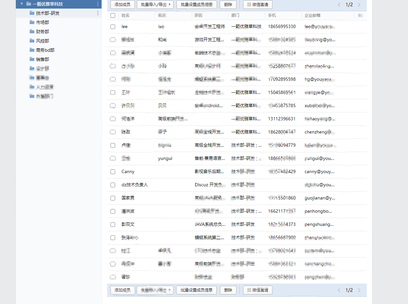Image resolution: width=408 pixels, height=304 pixels.
Task: Select the 技术部-研发 department
Action: (48, 13)
